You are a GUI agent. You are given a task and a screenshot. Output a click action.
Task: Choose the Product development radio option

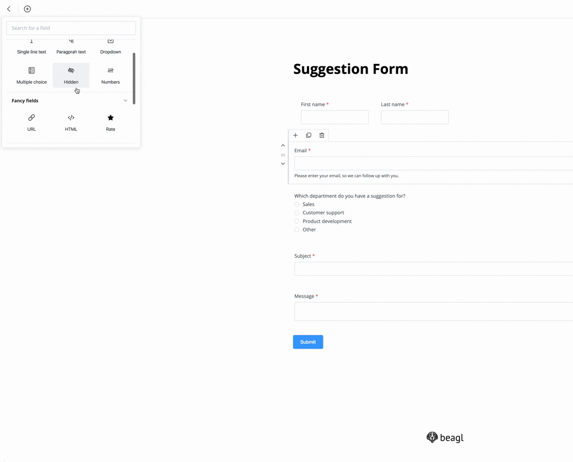pos(297,221)
